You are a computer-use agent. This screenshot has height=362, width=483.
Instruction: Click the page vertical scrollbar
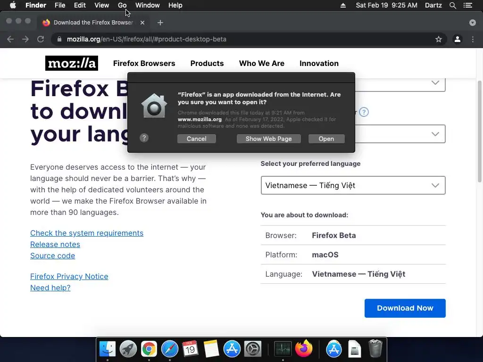tap(480, 132)
